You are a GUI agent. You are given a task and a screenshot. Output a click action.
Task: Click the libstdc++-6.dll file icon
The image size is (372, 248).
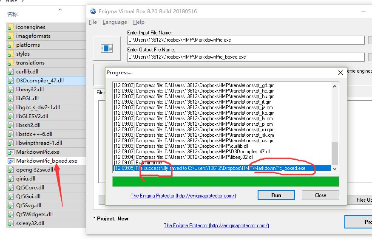(11, 134)
